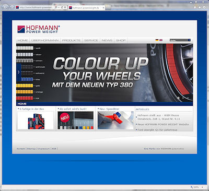Select the second banner slide dot
Image resolution: width=209 pixels, height=191 pixels.
click(x=183, y=98)
